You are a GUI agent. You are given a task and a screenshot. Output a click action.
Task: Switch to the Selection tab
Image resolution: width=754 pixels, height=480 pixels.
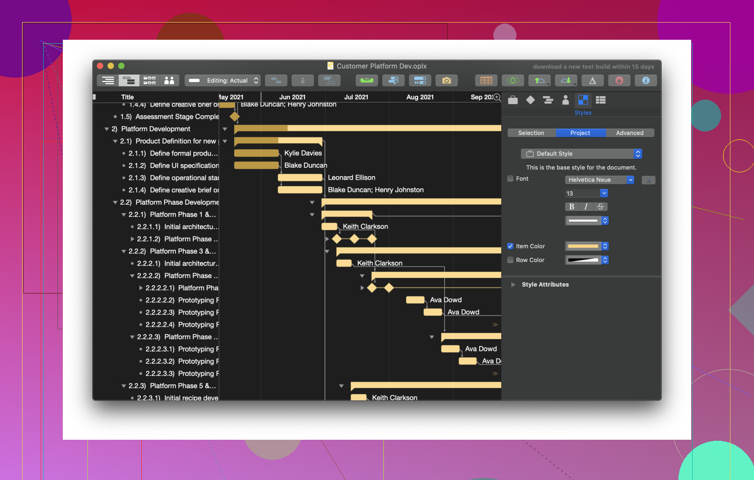pyautogui.click(x=531, y=133)
